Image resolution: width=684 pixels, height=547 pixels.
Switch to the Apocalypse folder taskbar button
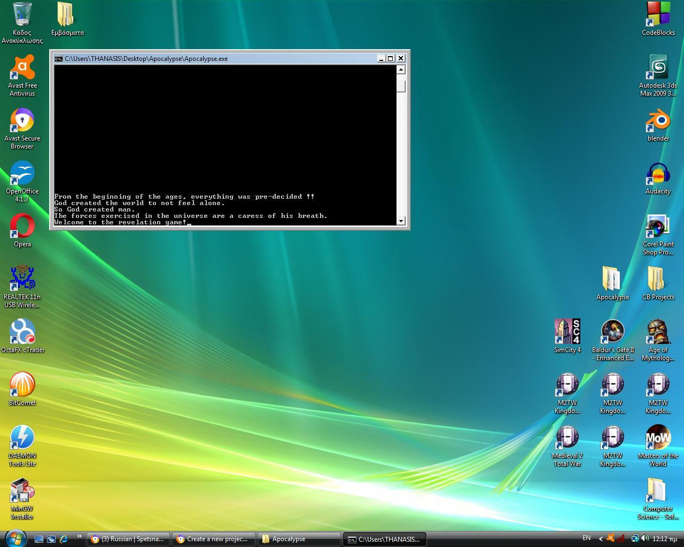(299, 539)
